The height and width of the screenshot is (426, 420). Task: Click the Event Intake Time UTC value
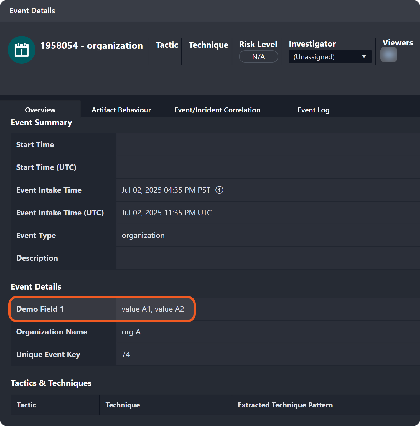click(167, 213)
